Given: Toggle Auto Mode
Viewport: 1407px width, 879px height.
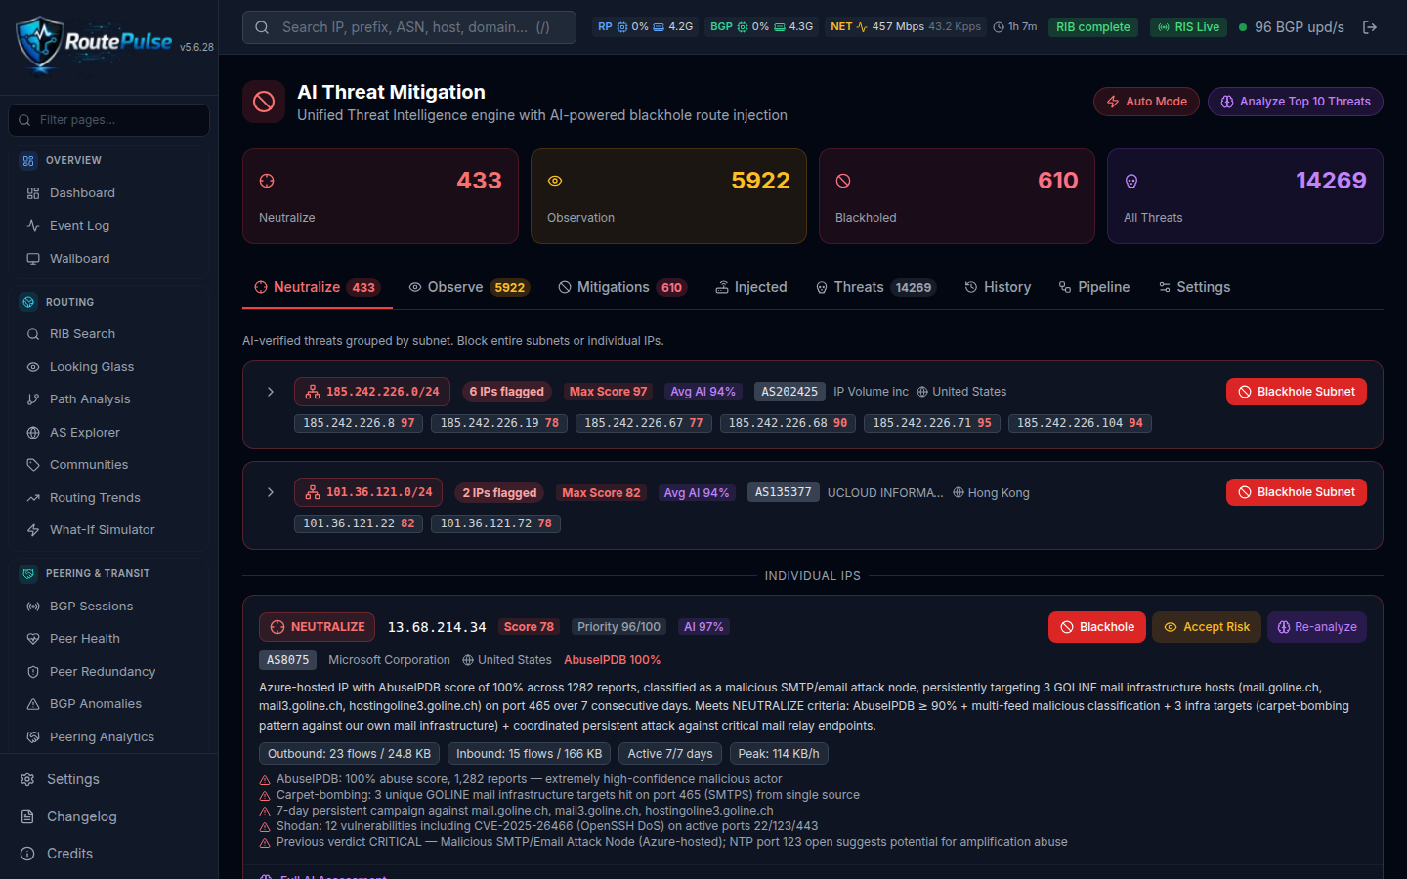Looking at the screenshot, I should tap(1146, 102).
